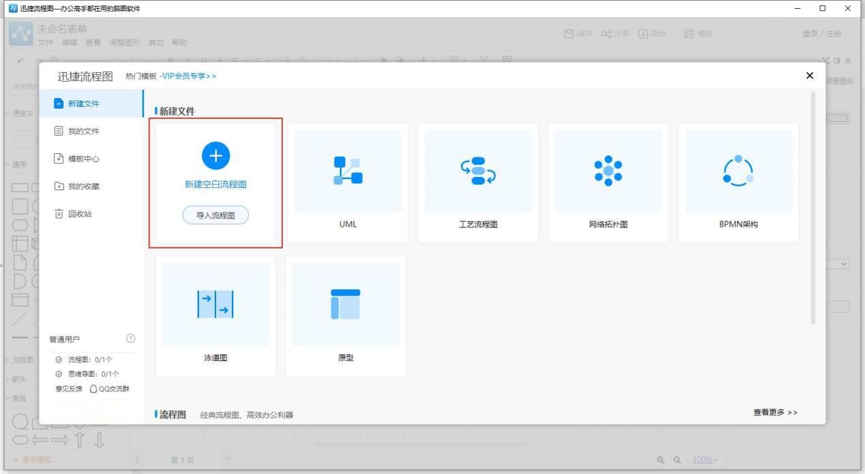Screen dimensions: 865x474
Task: Click the 保存 save icon in background toolbar
Action: 569,34
